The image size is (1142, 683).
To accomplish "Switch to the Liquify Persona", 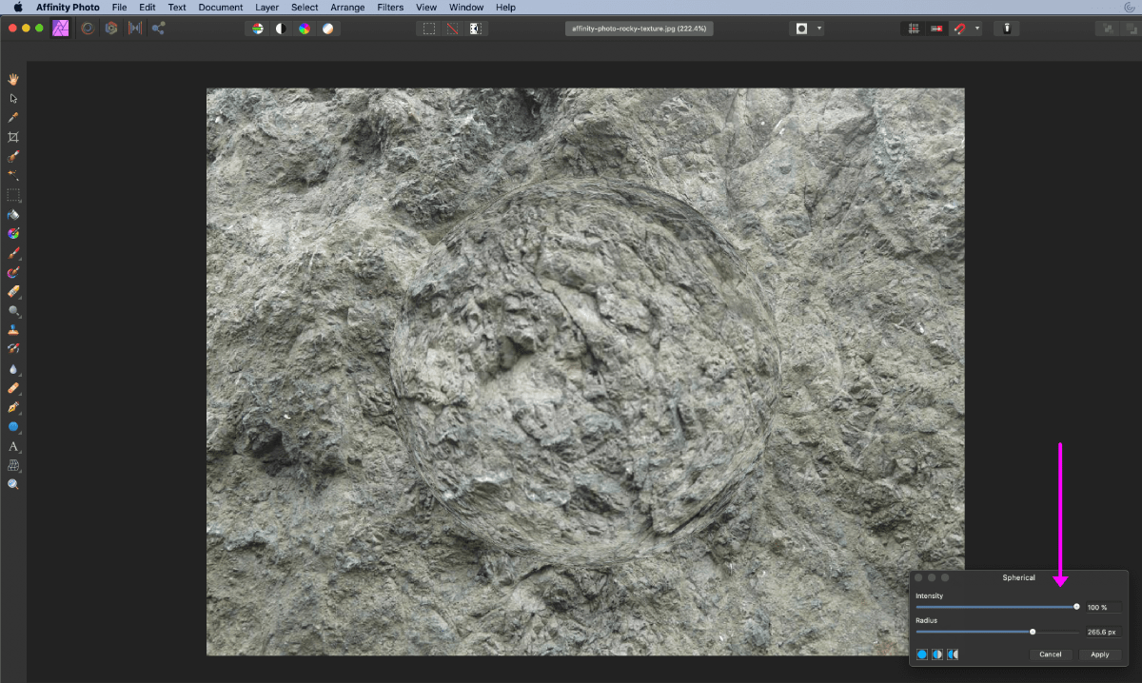I will (88, 29).
